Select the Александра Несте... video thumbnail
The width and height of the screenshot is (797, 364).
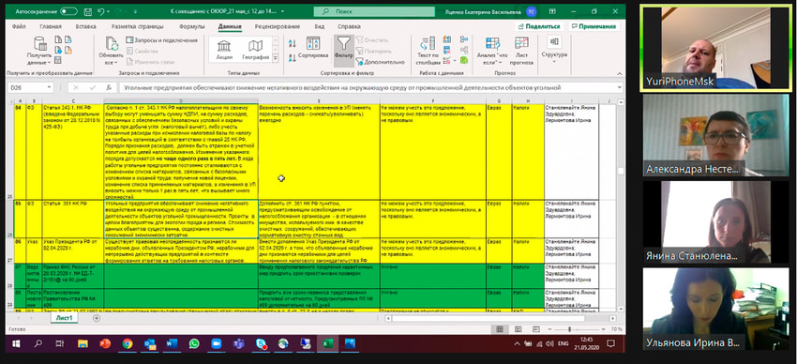click(715, 135)
